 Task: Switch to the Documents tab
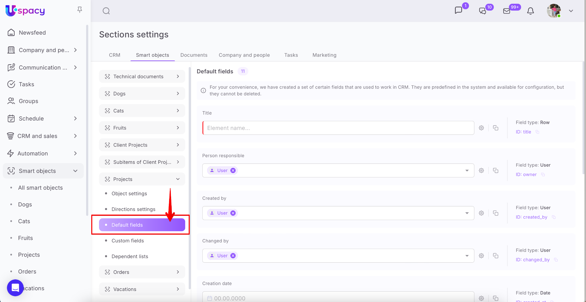click(194, 55)
